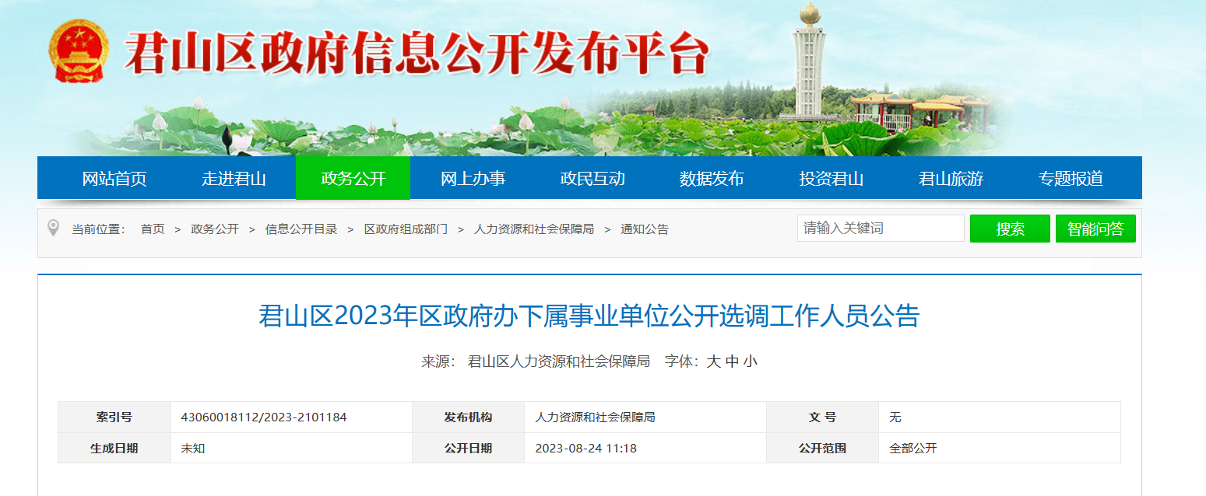This screenshot has width=1206, height=496.
Task: Open 君山旅游 navigation item
Action: pos(951,179)
